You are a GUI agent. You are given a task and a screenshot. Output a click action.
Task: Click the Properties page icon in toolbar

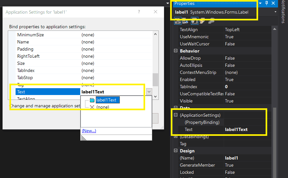[x=194, y=21]
